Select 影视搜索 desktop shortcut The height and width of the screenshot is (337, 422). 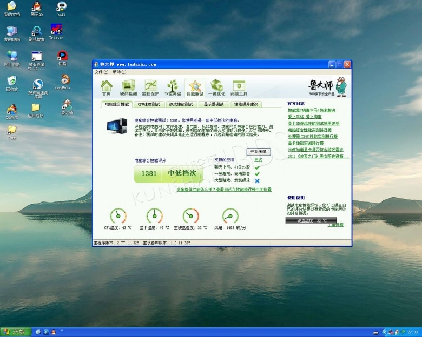(x=37, y=33)
